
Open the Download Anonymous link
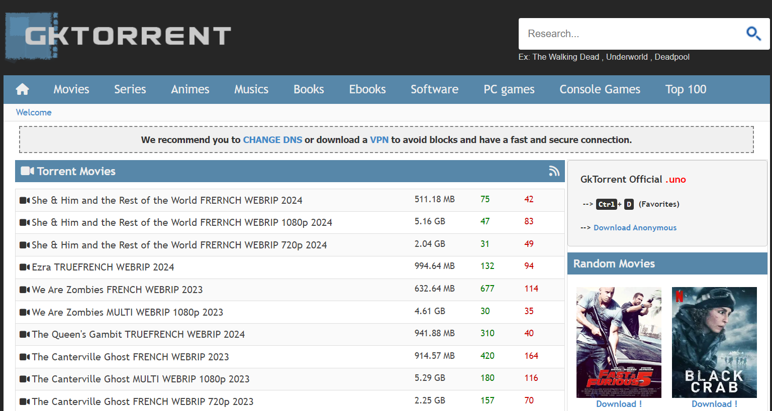pyautogui.click(x=635, y=228)
